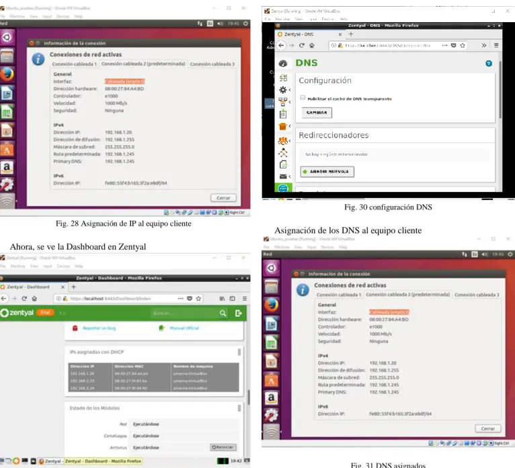515x468 pixels.
Task: Click the Reiniciar button in Antivirus row
Action: pos(223,447)
